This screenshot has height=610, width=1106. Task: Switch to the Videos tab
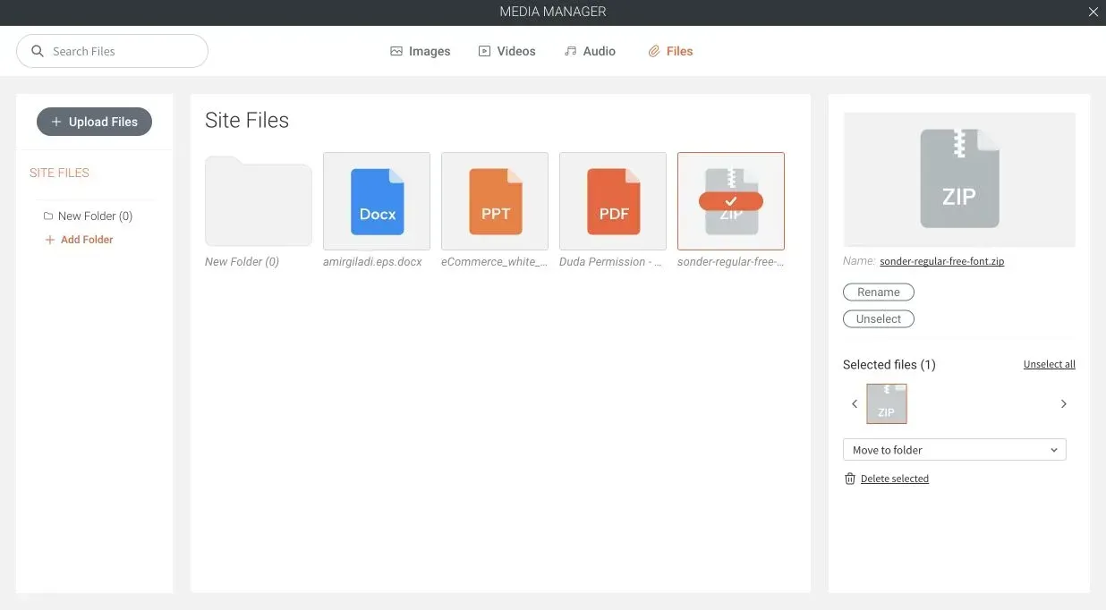(507, 51)
